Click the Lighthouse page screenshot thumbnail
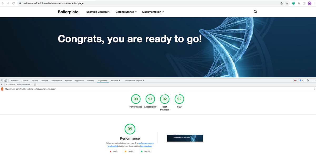This screenshot has width=316, height=154. click(185, 137)
